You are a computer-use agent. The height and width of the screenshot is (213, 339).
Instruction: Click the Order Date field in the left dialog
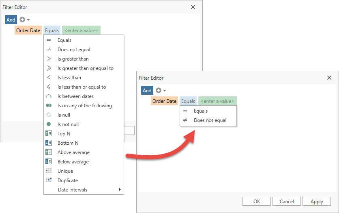[x=28, y=30]
